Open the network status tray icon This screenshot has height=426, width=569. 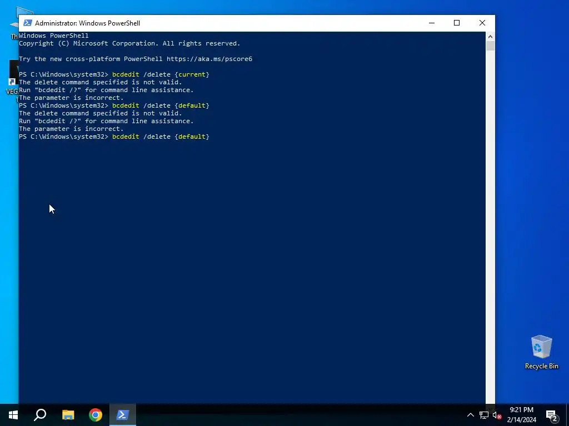(x=484, y=415)
